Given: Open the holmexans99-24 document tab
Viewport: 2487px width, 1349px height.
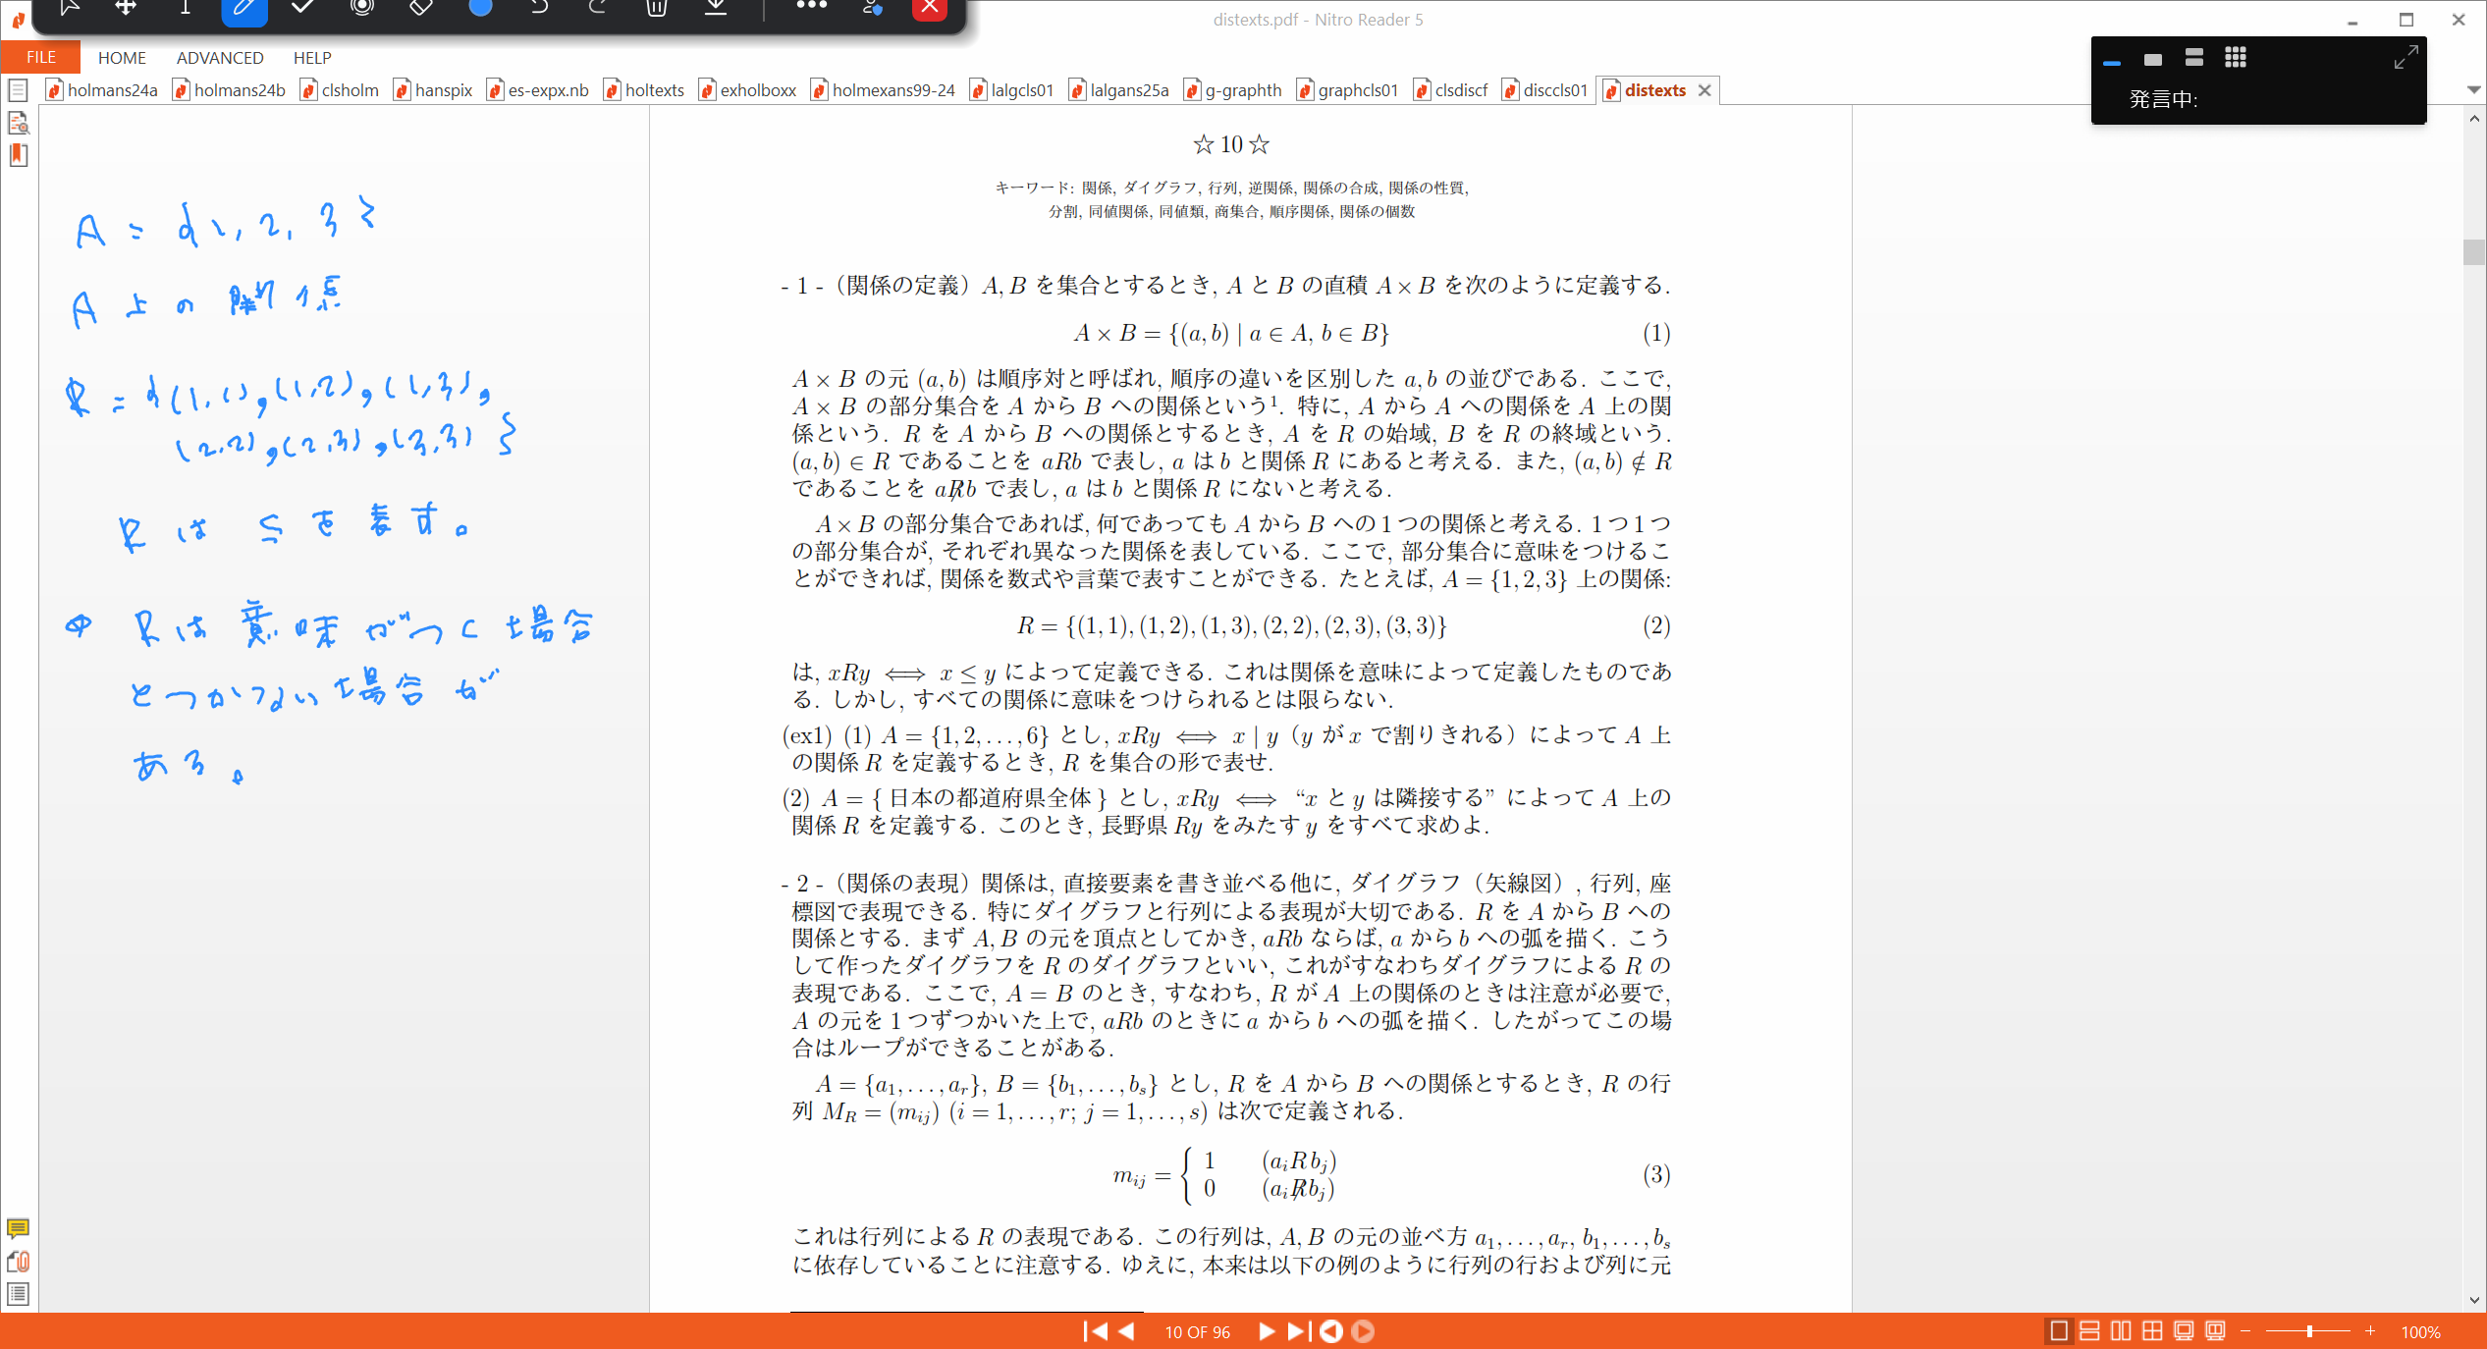Looking at the screenshot, I should [x=883, y=90].
